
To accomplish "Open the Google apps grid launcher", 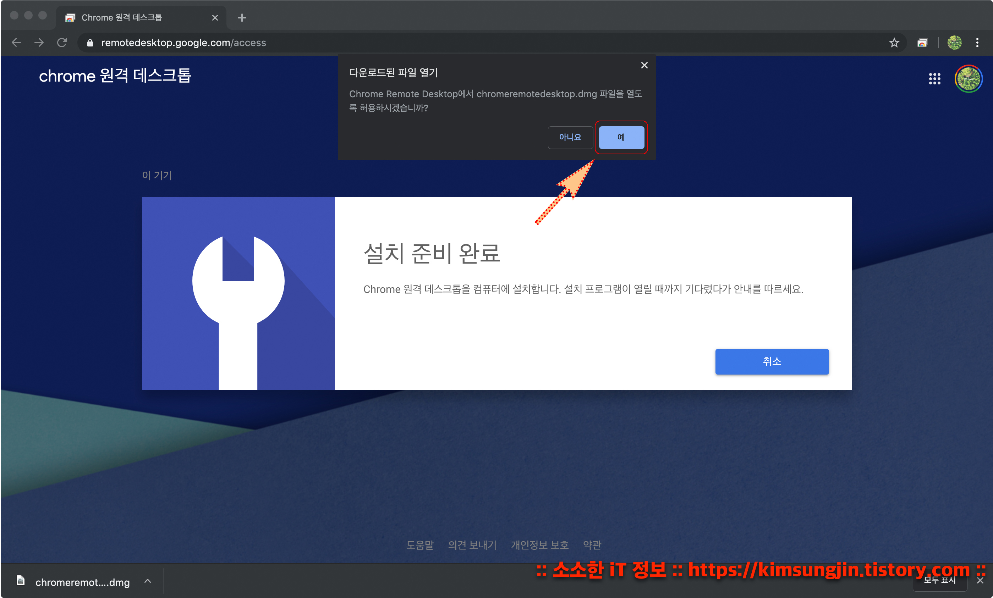I will 934,78.
